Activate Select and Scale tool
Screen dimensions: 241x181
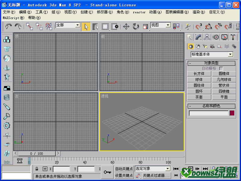tap(145, 27)
